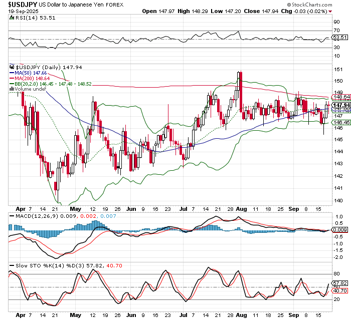This screenshot has height=320, width=351.
Task: Click the 0.009 MACD value tag
Action: click(x=340, y=229)
